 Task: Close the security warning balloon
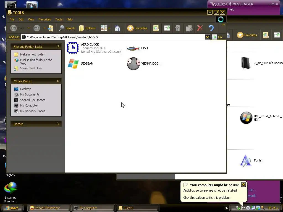(x=243, y=184)
